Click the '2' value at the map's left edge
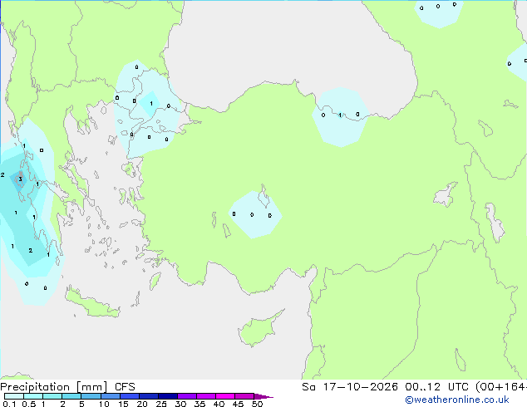Viewport: 527px width, 407px height. tap(2, 174)
